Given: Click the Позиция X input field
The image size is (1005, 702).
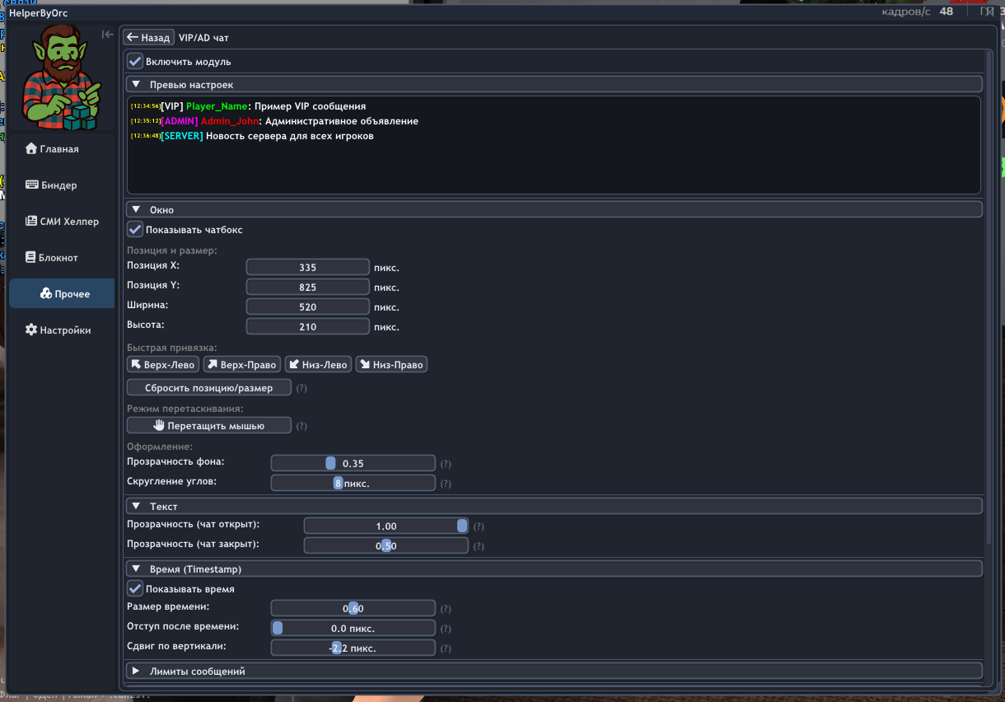Looking at the screenshot, I should (x=307, y=267).
